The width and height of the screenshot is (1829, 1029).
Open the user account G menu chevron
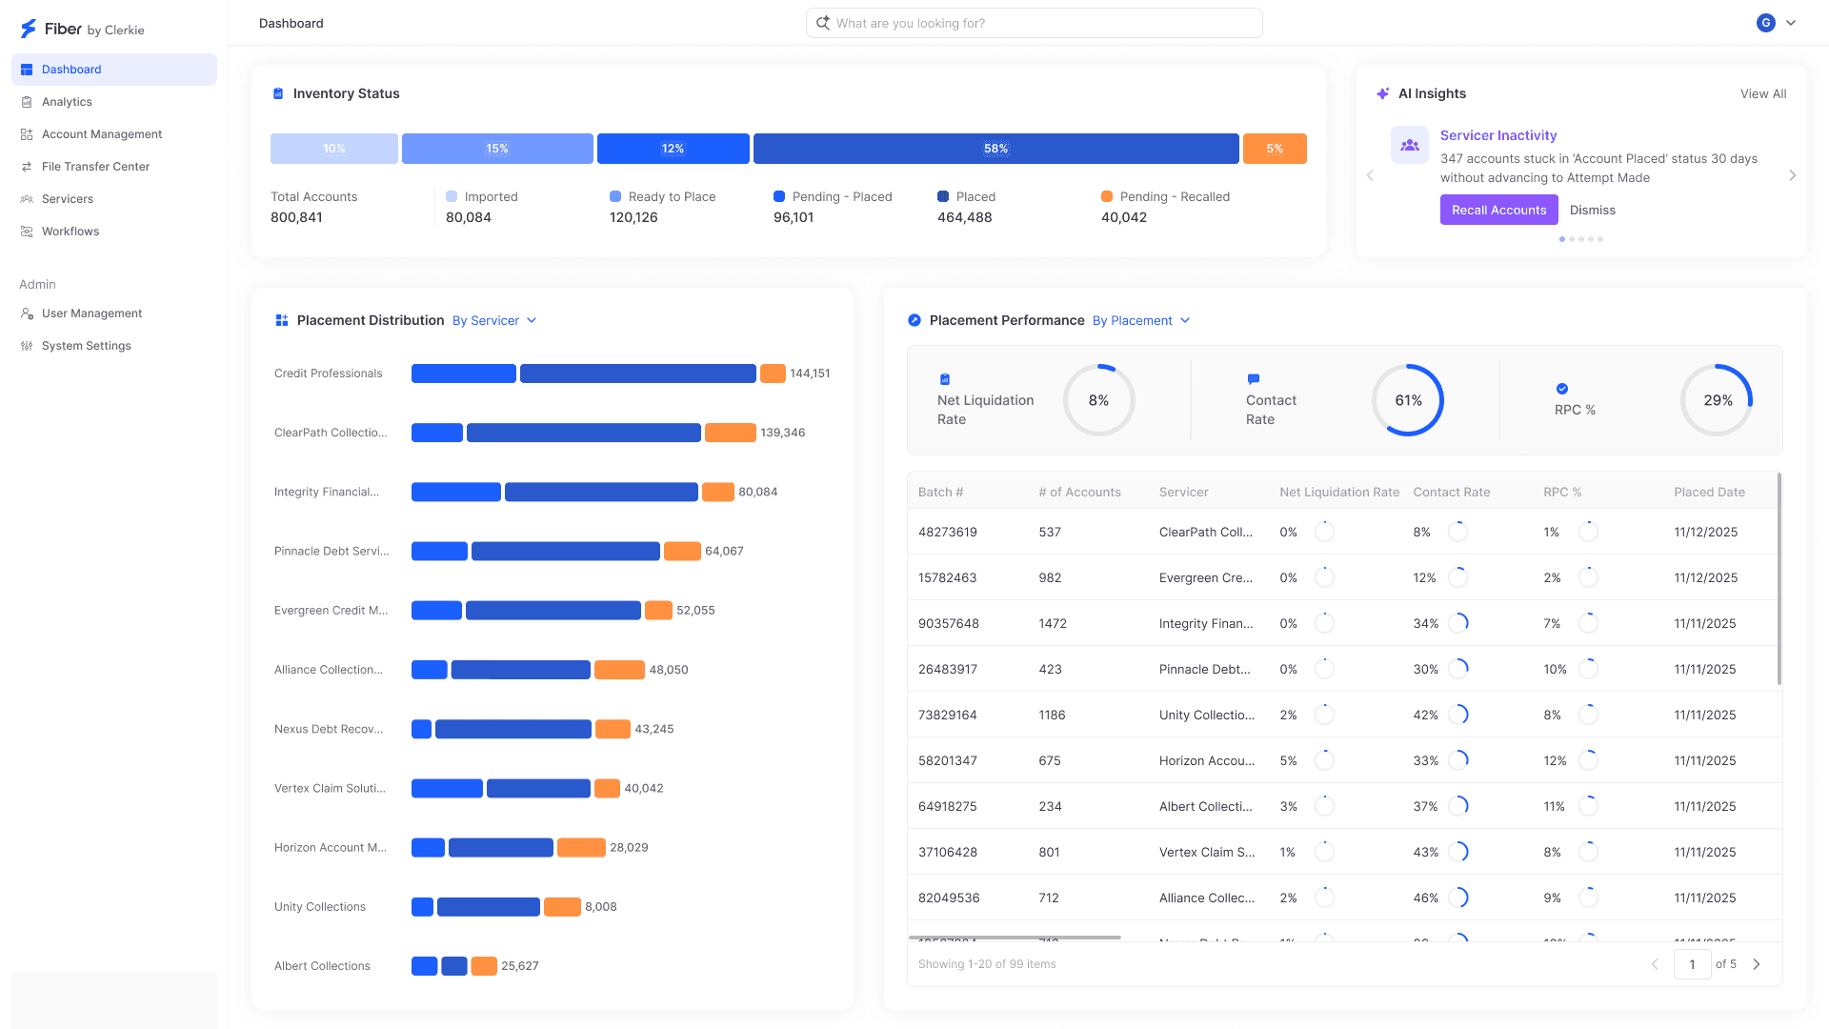tap(1791, 23)
